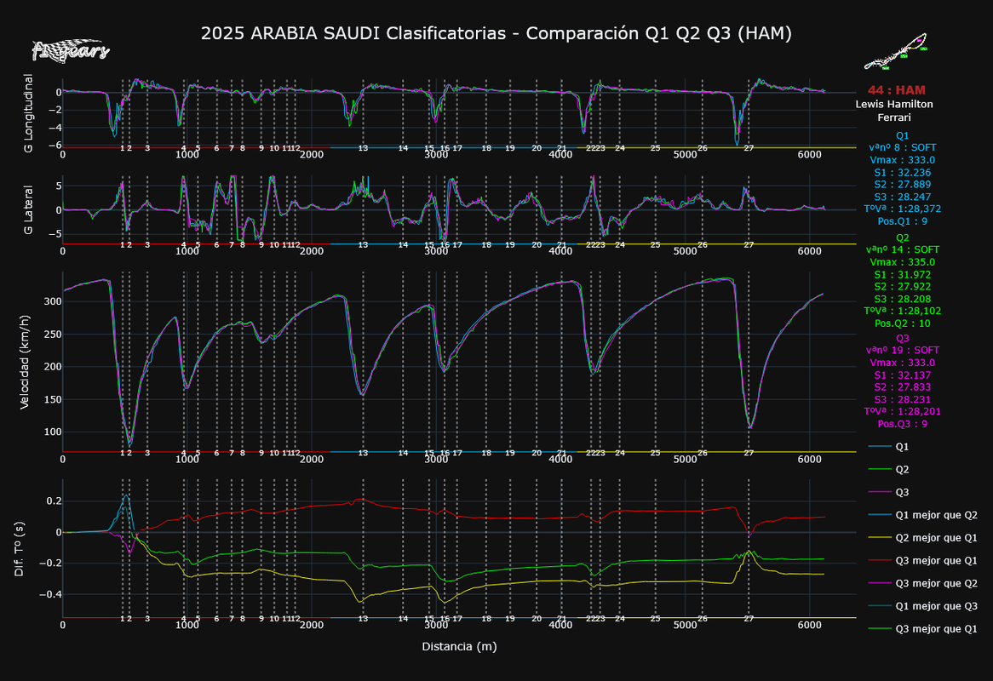
Task: Click the 'S1 : 31.972' sector time
Action: click(x=903, y=275)
